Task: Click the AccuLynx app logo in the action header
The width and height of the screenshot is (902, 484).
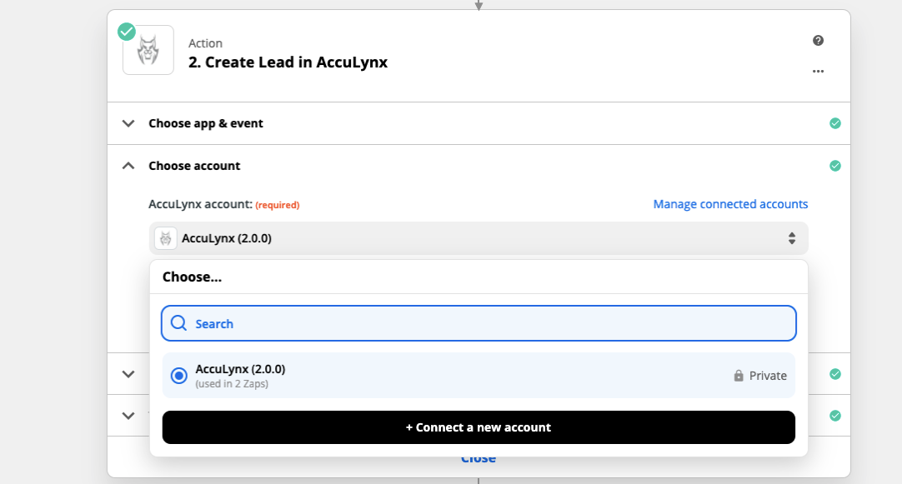Action: tap(148, 50)
